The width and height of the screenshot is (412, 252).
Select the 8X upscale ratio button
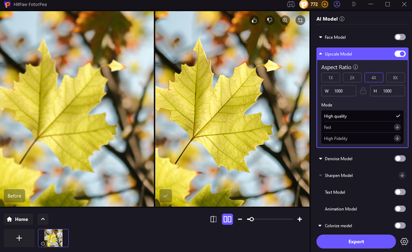(x=395, y=77)
